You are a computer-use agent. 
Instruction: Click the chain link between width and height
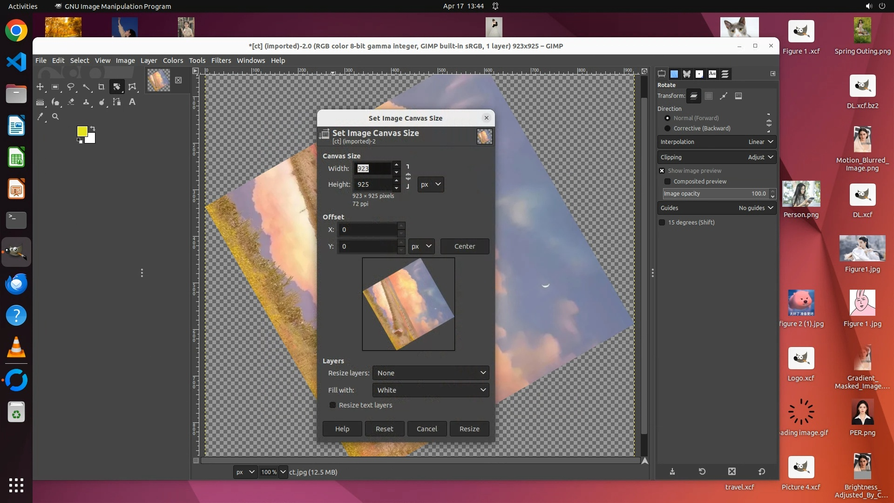(x=408, y=177)
